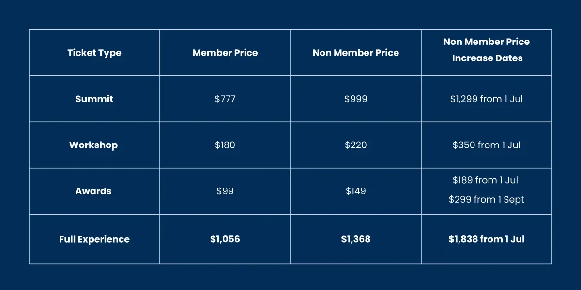Screen dimensions: 581x290
Task: Select the $1,299 from 1 Jul cell
Action: [487, 99]
